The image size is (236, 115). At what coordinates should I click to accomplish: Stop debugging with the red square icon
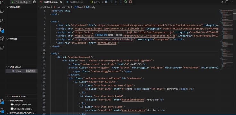click(x=131, y=2)
